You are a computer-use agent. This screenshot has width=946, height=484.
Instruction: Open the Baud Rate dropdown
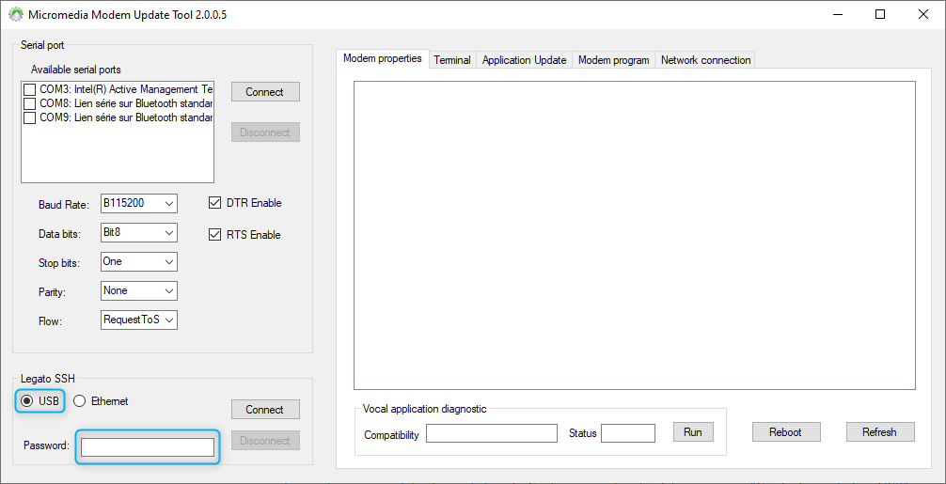139,203
